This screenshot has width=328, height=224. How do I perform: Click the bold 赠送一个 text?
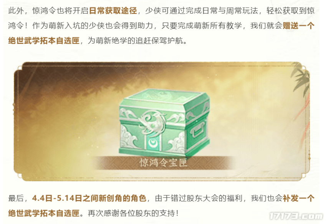tap(298, 26)
